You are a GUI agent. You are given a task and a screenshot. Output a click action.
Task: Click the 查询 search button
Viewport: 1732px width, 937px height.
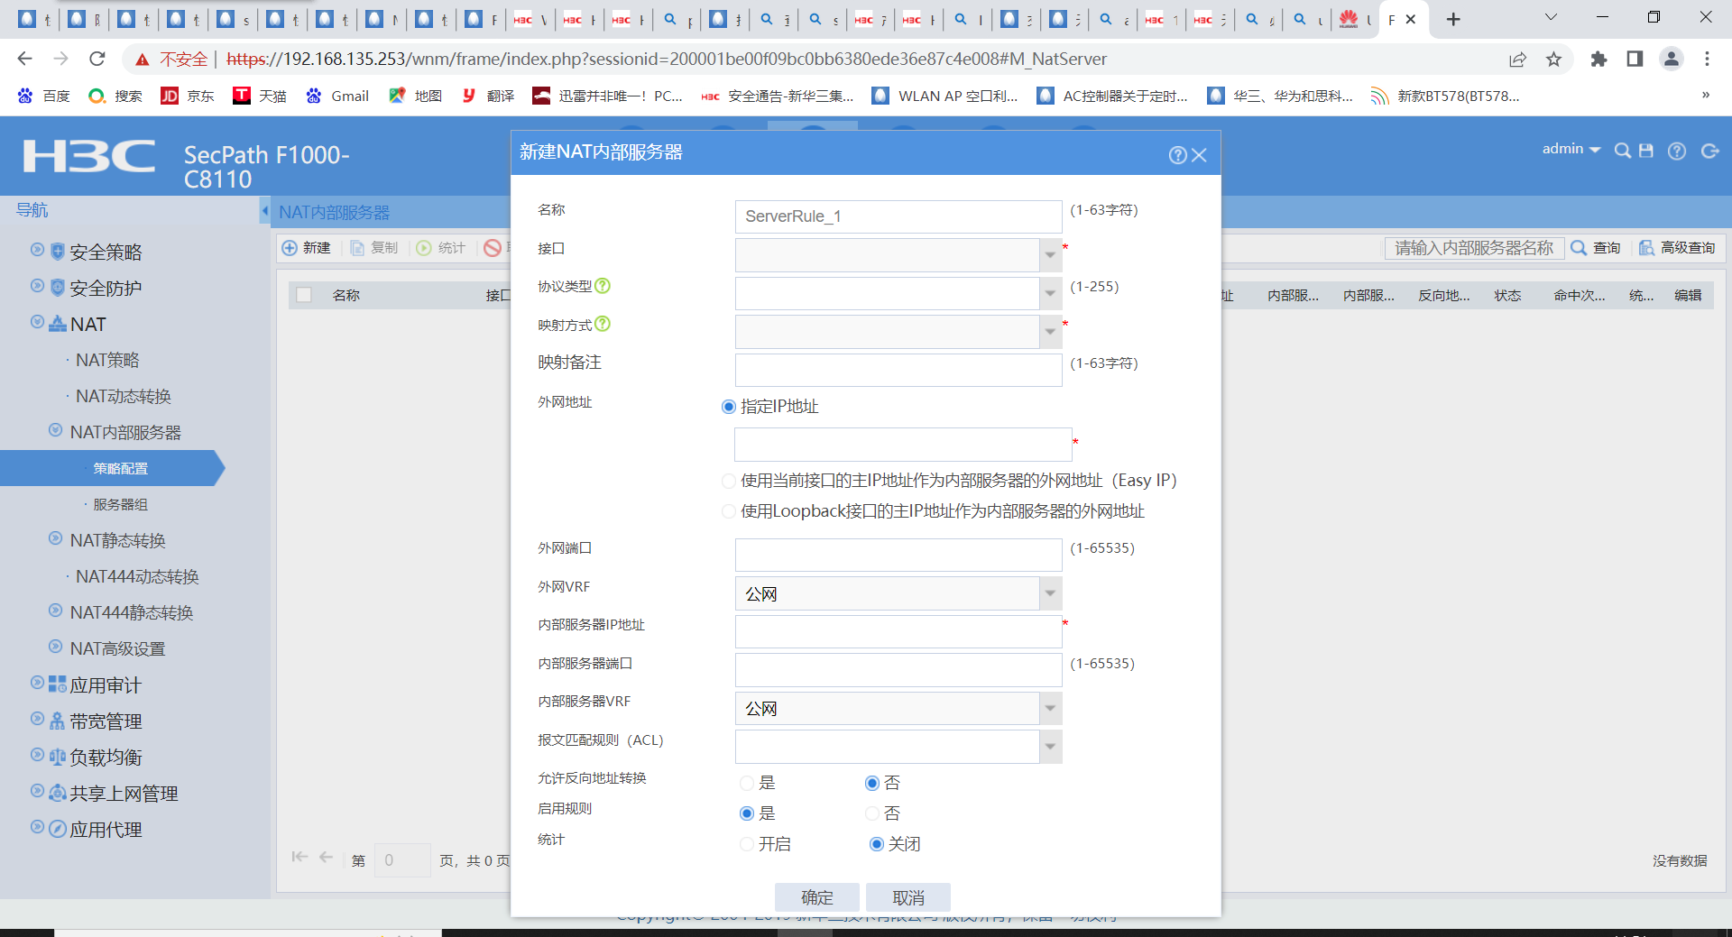1596,248
